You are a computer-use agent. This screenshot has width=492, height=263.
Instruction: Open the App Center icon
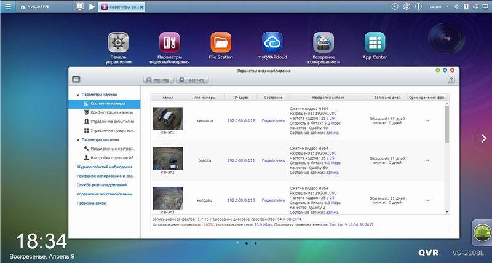[375, 43]
